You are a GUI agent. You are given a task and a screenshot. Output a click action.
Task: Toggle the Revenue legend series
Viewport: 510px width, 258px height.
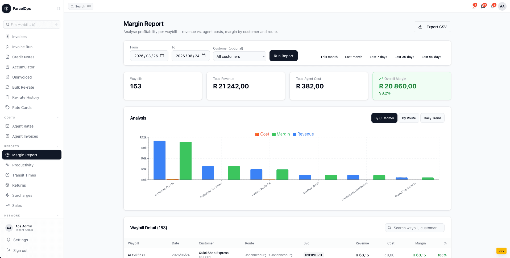(x=303, y=134)
